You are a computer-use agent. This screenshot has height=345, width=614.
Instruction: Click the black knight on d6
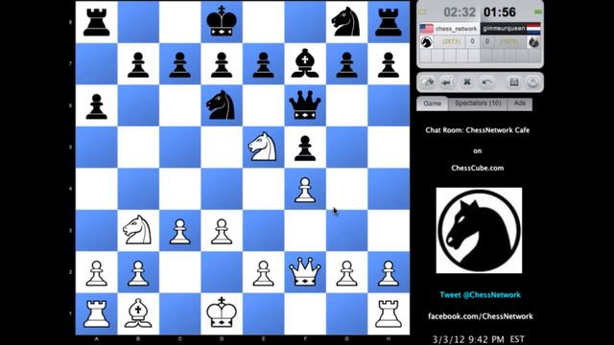222,105
